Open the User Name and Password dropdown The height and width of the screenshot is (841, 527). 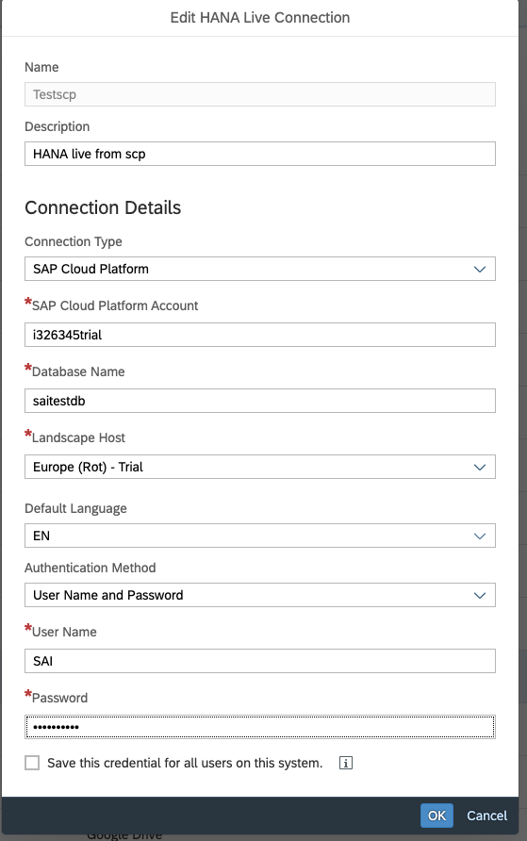pyautogui.click(x=260, y=595)
